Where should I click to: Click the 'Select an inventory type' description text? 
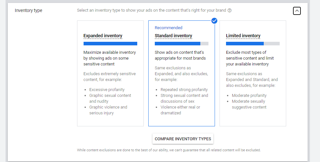(152, 10)
